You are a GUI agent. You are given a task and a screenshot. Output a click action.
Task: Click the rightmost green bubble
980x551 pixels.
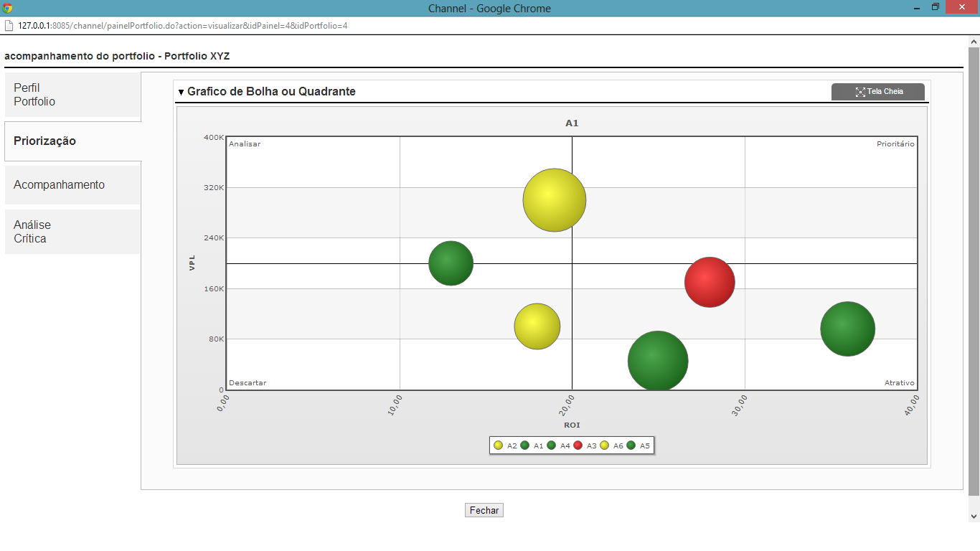[x=847, y=329]
